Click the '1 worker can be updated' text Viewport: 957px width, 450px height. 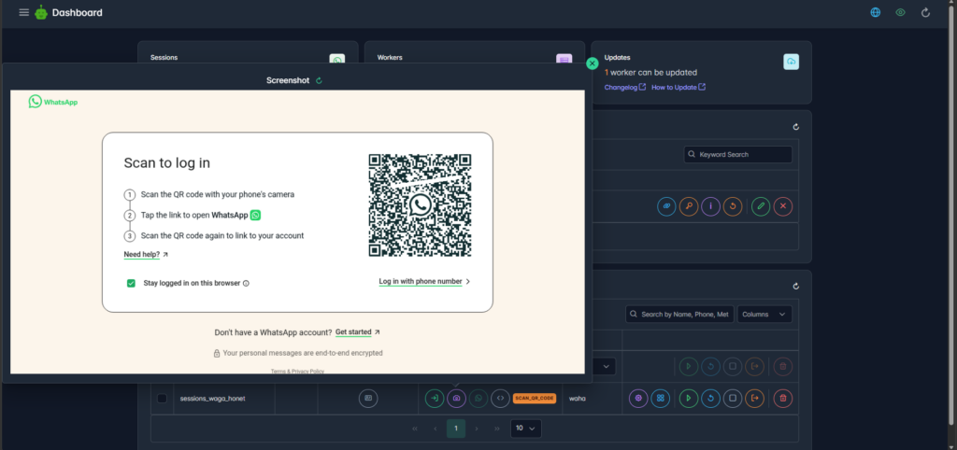(650, 72)
